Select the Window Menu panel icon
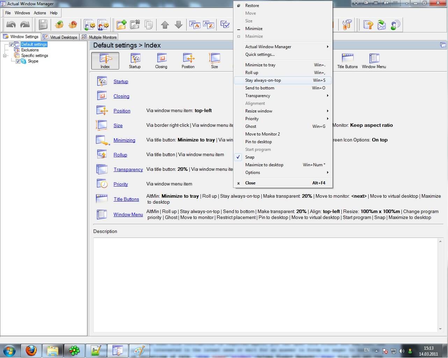This screenshot has width=448, height=358. (x=374, y=61)
